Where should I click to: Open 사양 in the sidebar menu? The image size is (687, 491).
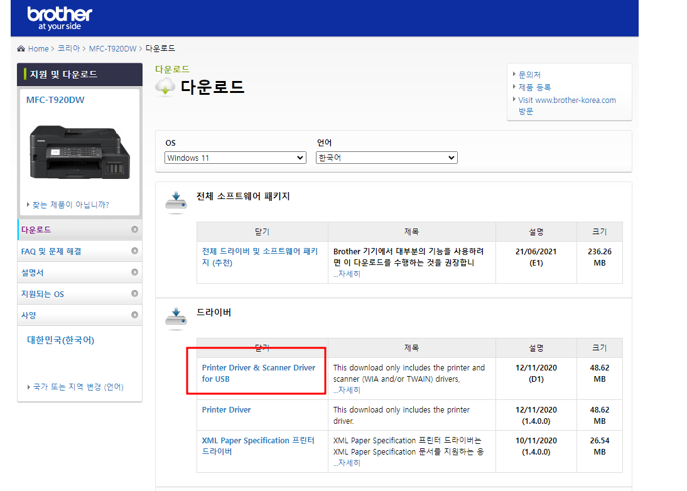click(x=80, y=315)
